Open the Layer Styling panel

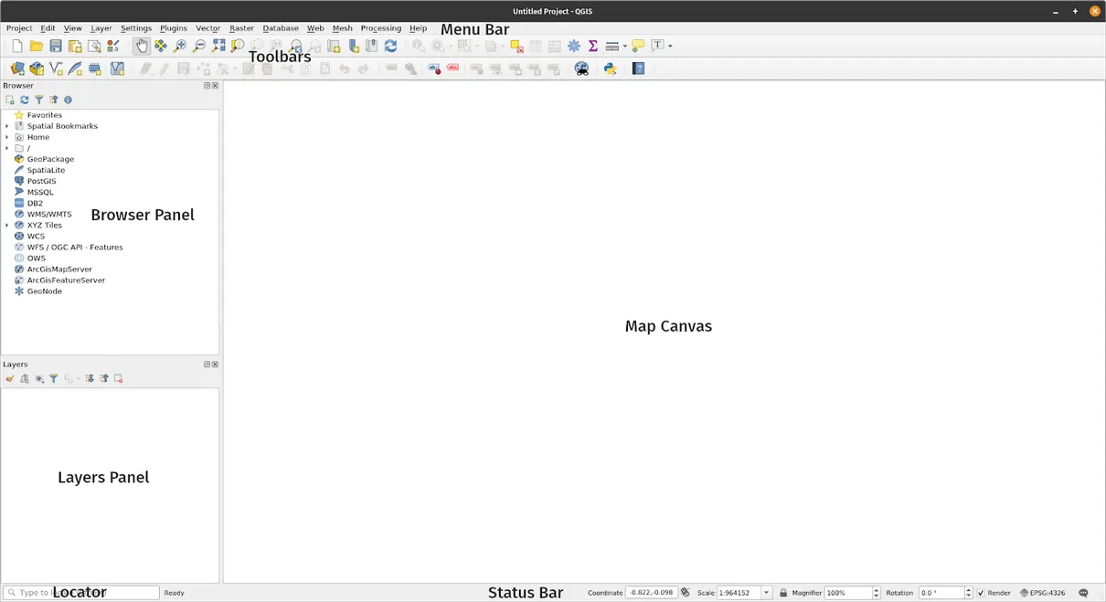(10, 378)
